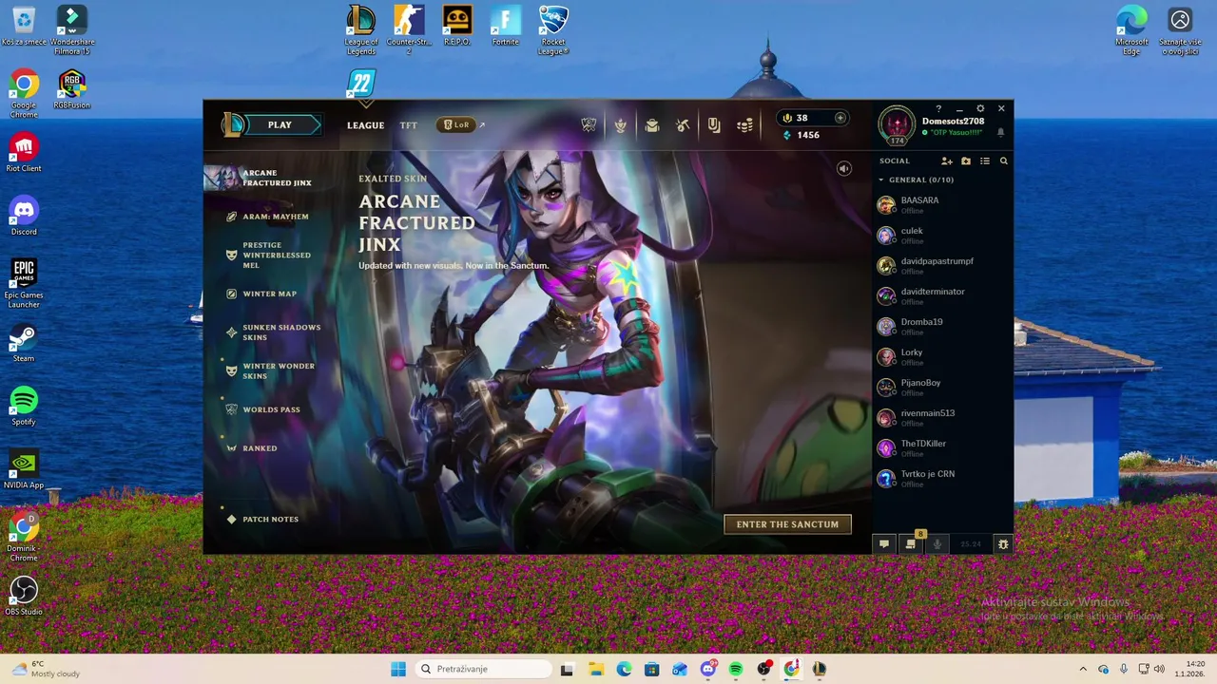Select friend BAASARA

pyautogui.click(x=941, y=204)
